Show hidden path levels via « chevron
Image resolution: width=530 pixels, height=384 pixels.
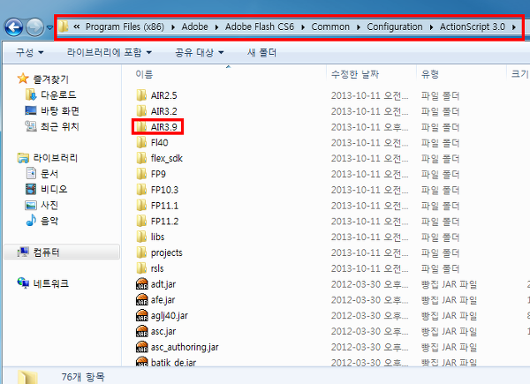pos(77,26)
